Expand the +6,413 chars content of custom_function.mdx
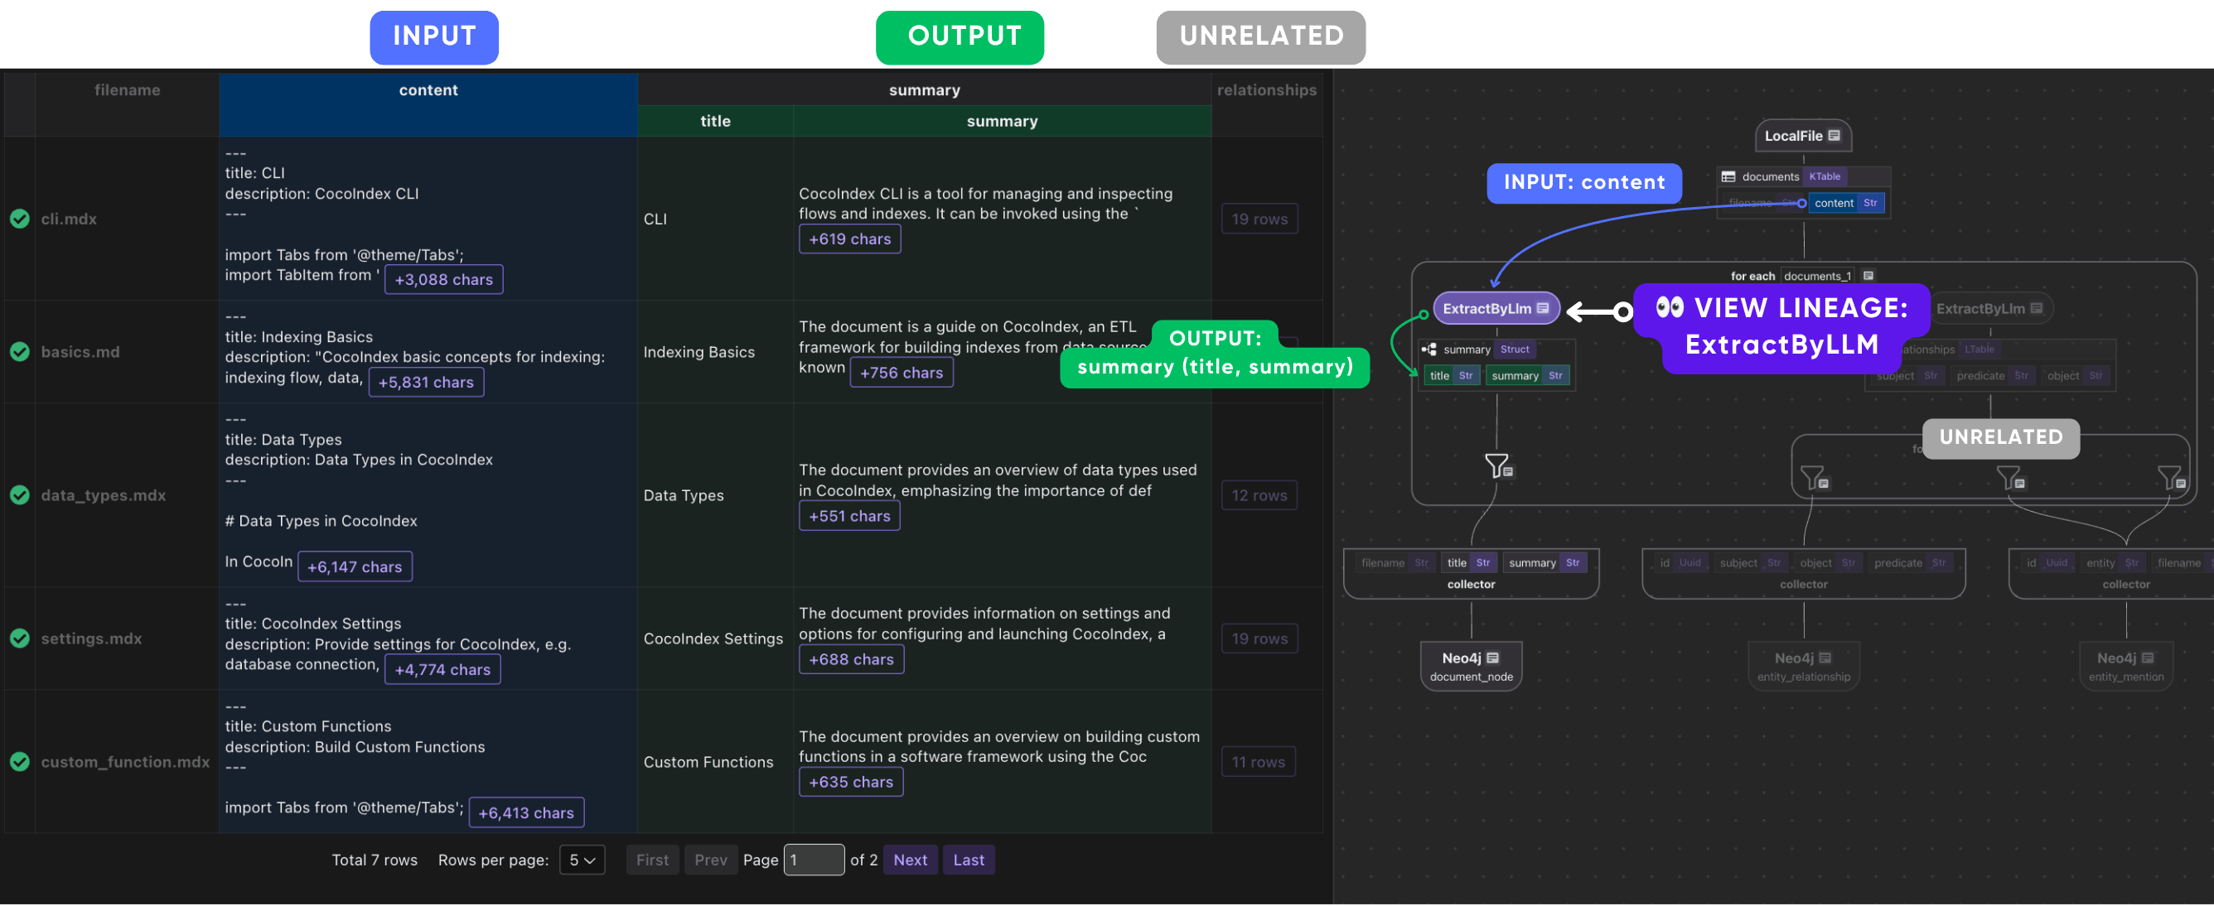This screenshot has height=906, width=2214. tap(527, 814)
